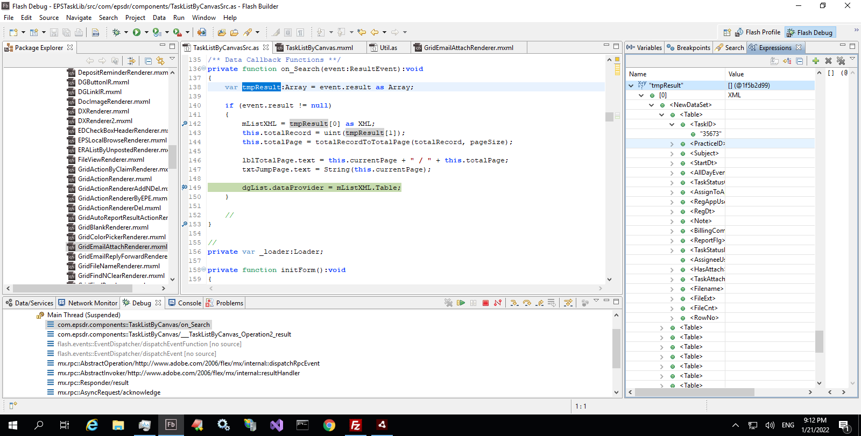The height and width of the screenshot is (436, 861).
Task: Toggle Show Whitespace Characters in toolbar
Action: pos(300,32)
